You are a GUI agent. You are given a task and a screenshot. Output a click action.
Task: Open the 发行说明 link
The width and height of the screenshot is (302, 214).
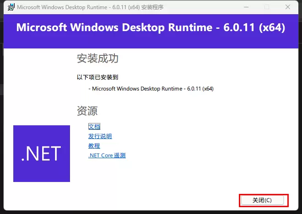coord(100,136)
